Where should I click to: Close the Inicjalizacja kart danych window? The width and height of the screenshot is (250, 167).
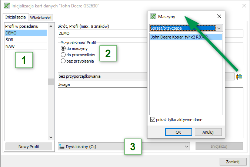[244, 6]
